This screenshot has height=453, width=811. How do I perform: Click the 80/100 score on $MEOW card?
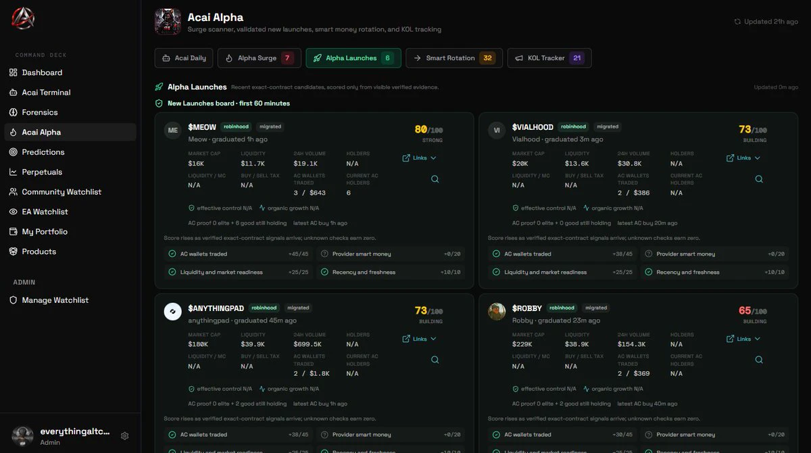pyautogui.click(x=428, y=129)
